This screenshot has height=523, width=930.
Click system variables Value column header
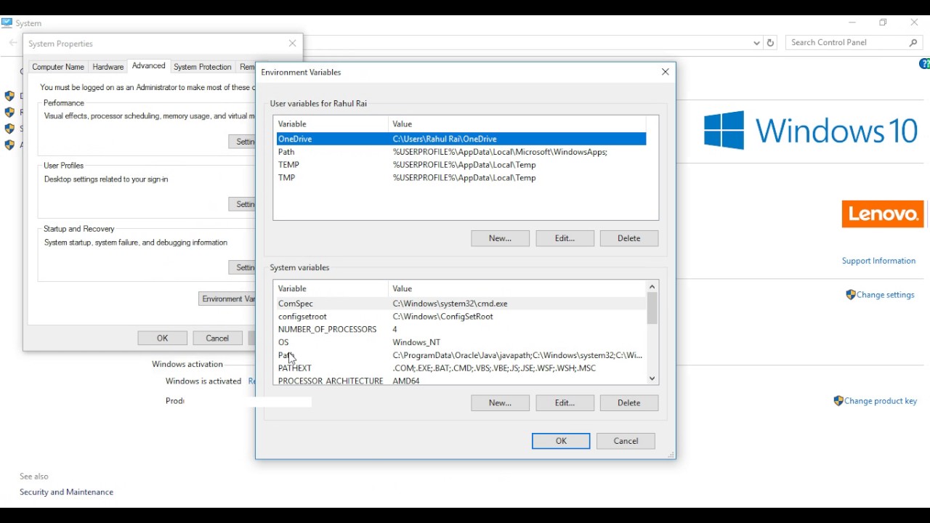(x=517, y=288)
